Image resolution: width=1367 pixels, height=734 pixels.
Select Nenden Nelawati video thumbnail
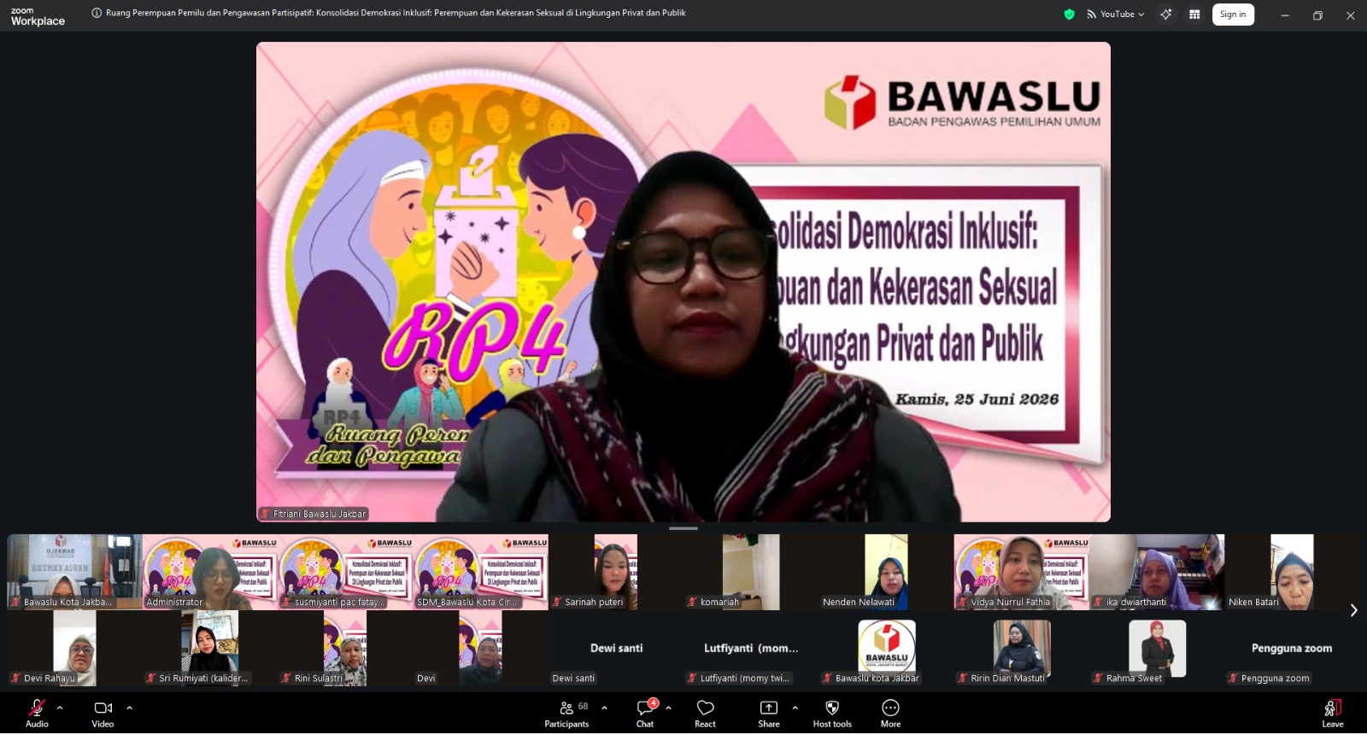(x=886, y=572)
